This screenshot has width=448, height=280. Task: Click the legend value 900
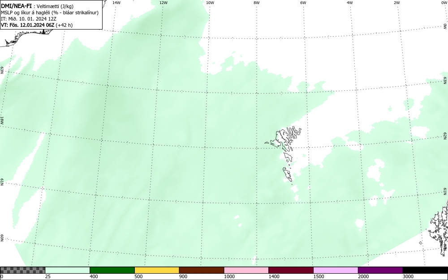pos(183,276)
